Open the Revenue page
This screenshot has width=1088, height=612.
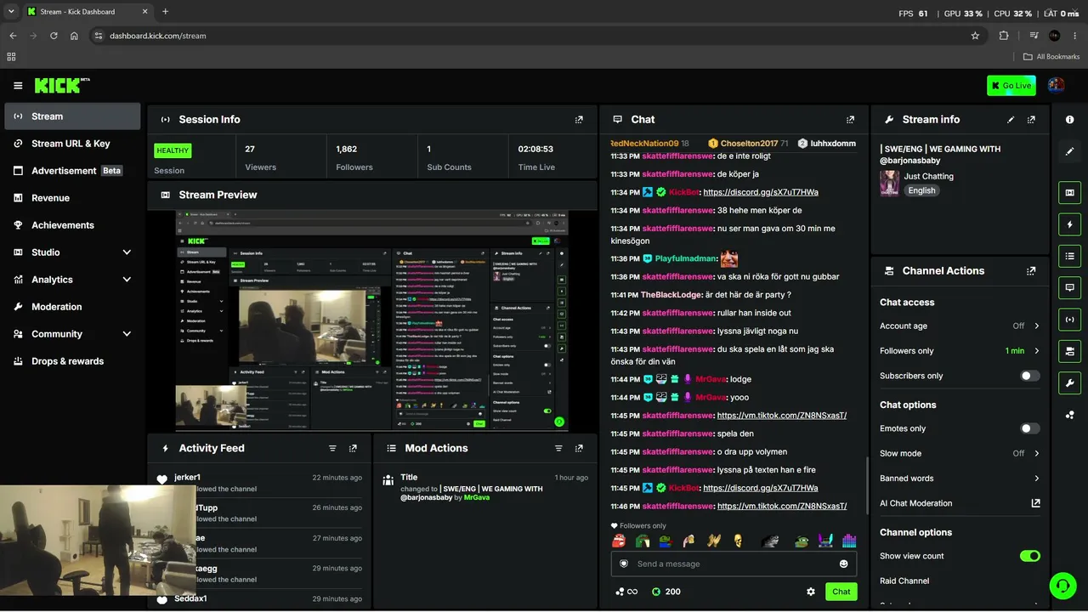tap(72, 198)
